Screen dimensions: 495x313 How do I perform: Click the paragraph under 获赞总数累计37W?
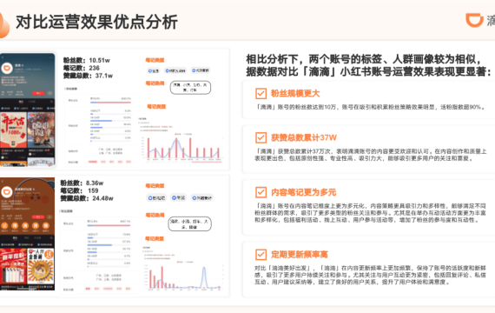click(x=371, y=155)
